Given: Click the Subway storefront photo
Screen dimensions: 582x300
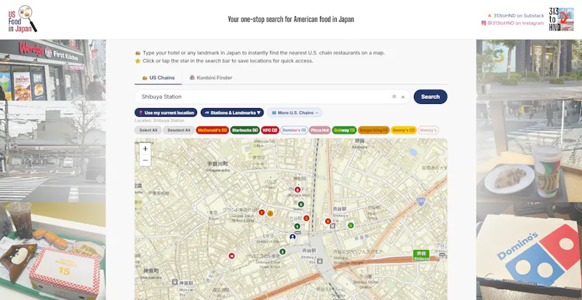Looking at the screenshot, I should pyautogui.click(x=530, y=70).
